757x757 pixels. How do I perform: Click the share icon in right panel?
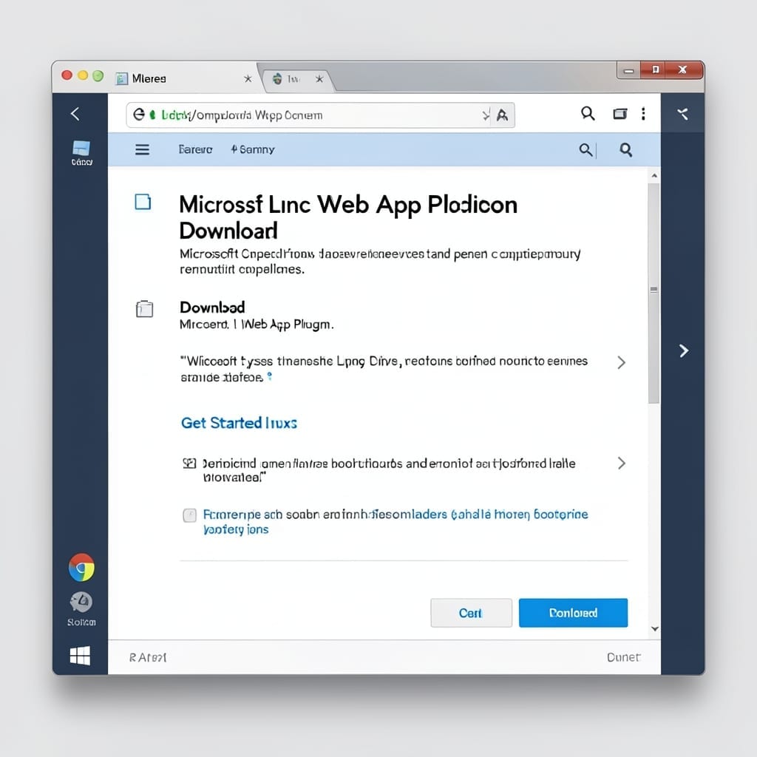682,114
